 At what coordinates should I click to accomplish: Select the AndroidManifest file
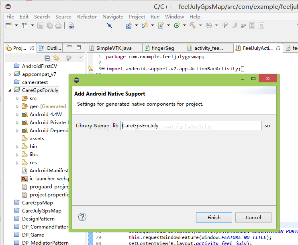point(45,171)
